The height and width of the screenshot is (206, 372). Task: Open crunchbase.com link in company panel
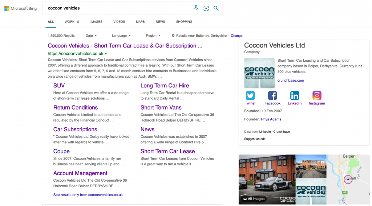click(x=291, y=81)
